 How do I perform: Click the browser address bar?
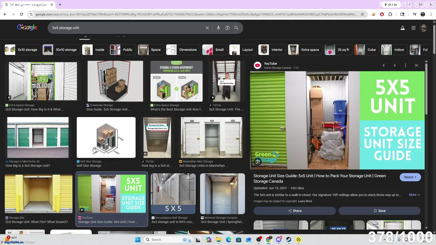197,14
